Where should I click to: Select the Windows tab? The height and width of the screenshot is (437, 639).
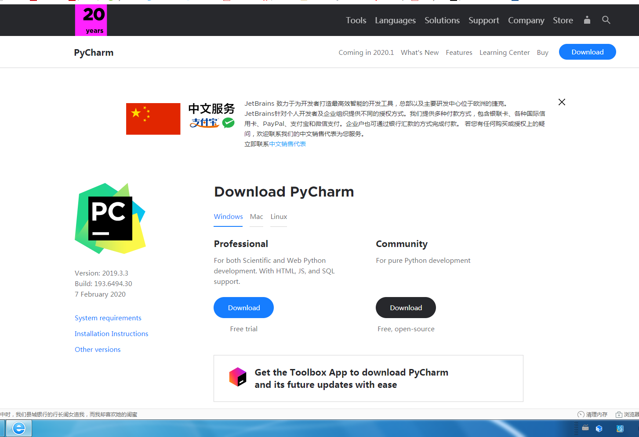228,217
